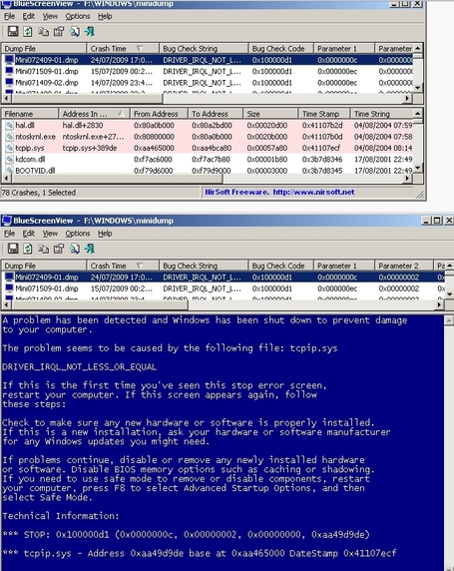Click Save Selected Items icon in driver-list window
454x571 pixels.
click(x=13, y=32)
